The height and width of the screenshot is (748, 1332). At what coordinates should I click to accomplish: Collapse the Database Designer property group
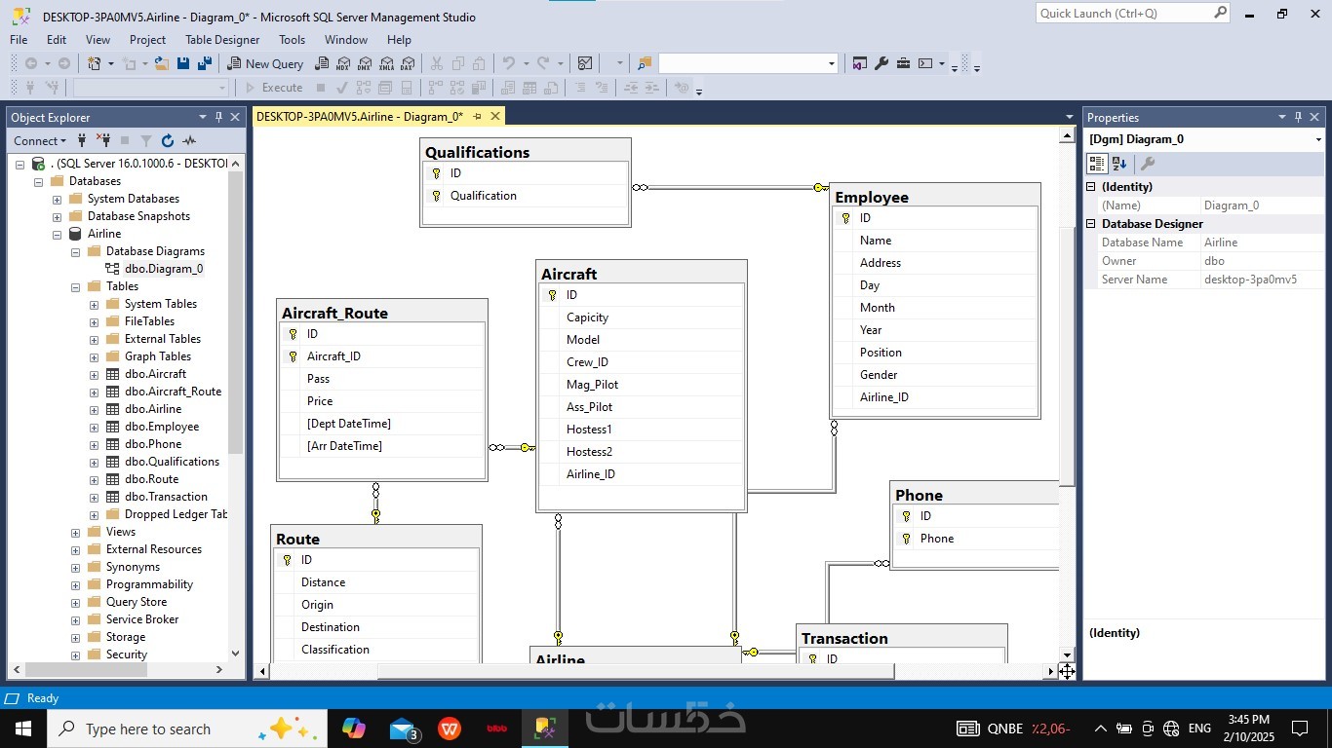(x=1091, y=224)
